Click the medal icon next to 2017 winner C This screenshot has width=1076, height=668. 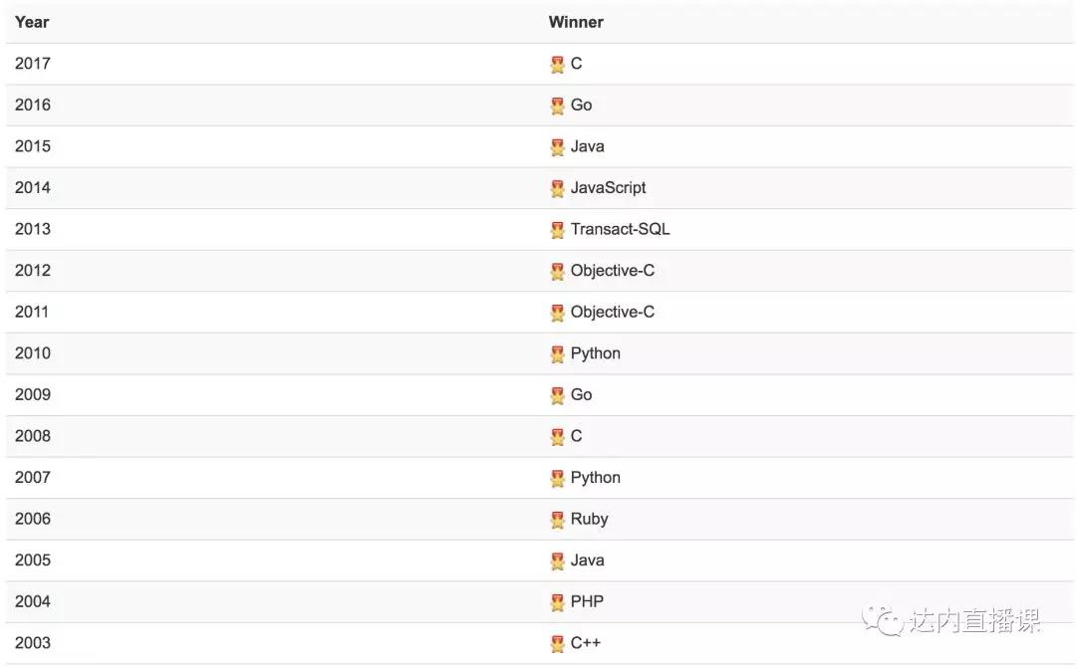coord(557,65)
